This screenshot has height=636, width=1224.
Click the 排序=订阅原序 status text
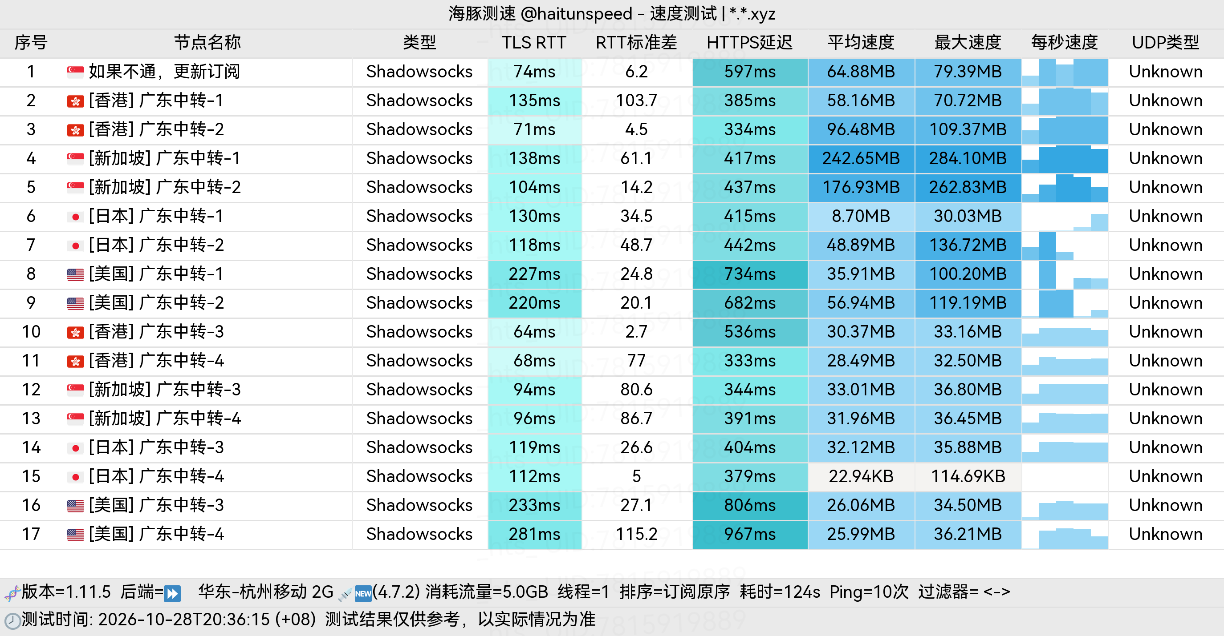point(674,592)
